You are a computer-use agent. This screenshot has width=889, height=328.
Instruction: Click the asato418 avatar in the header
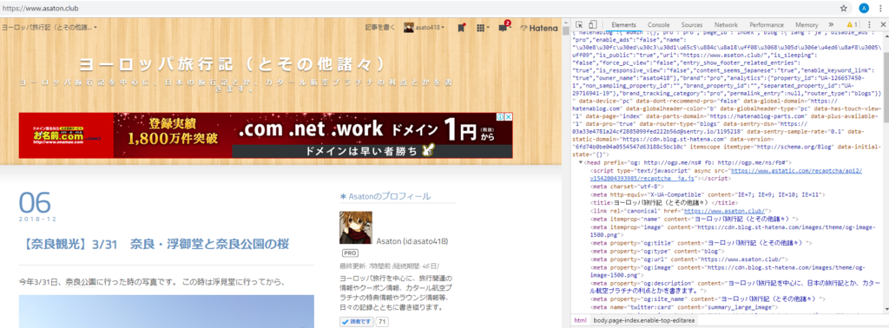pyautogui.click(x=408, y=27)
